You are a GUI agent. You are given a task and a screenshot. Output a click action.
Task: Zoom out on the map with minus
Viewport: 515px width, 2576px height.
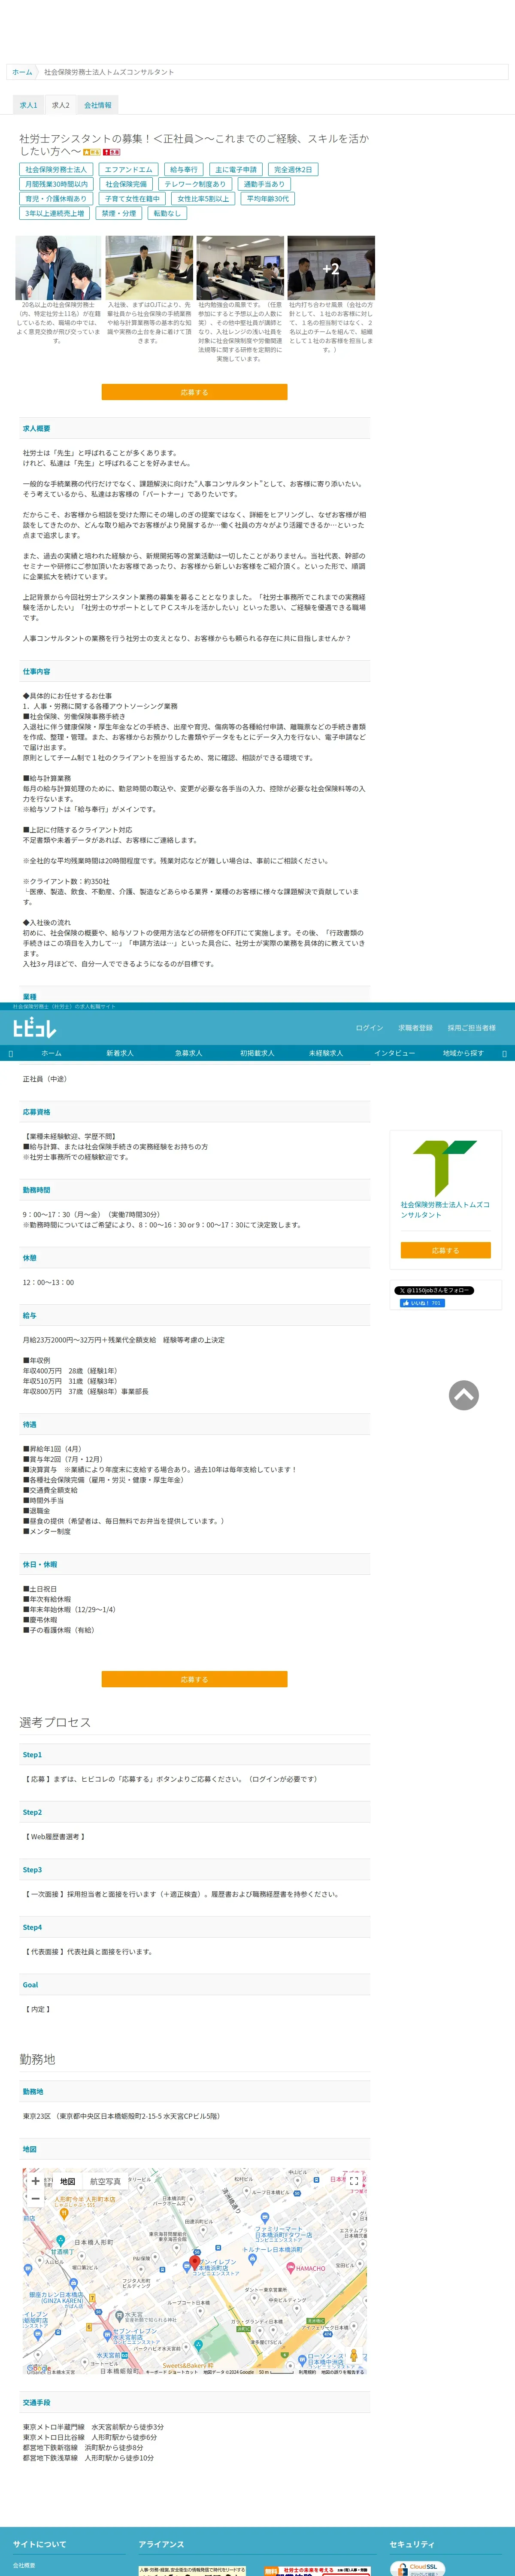36,2199
